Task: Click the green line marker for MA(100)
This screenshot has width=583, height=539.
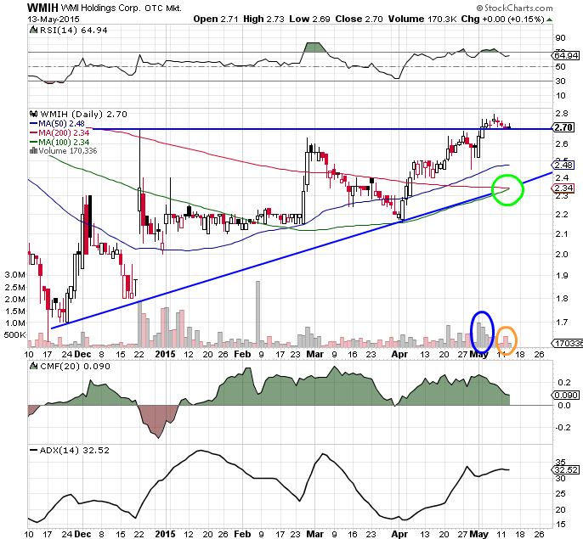Action: tap(33, 143)
